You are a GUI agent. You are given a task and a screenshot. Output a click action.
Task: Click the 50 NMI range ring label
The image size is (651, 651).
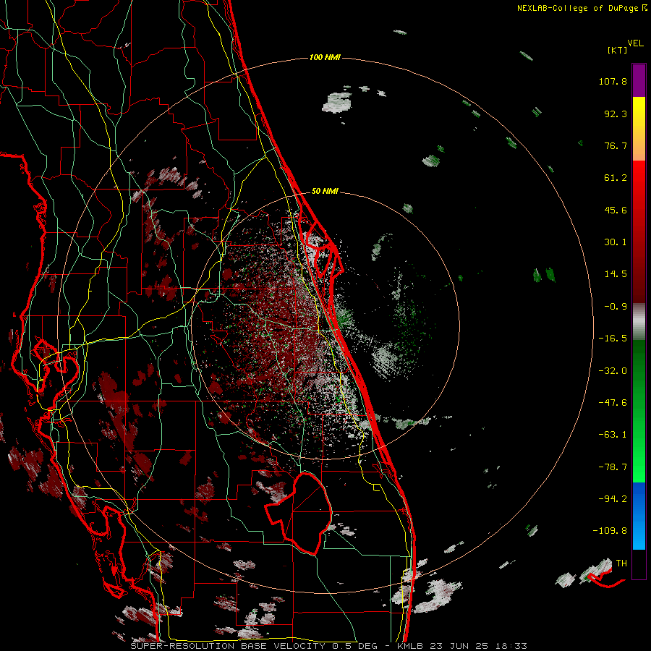click(x=325, y=191)
